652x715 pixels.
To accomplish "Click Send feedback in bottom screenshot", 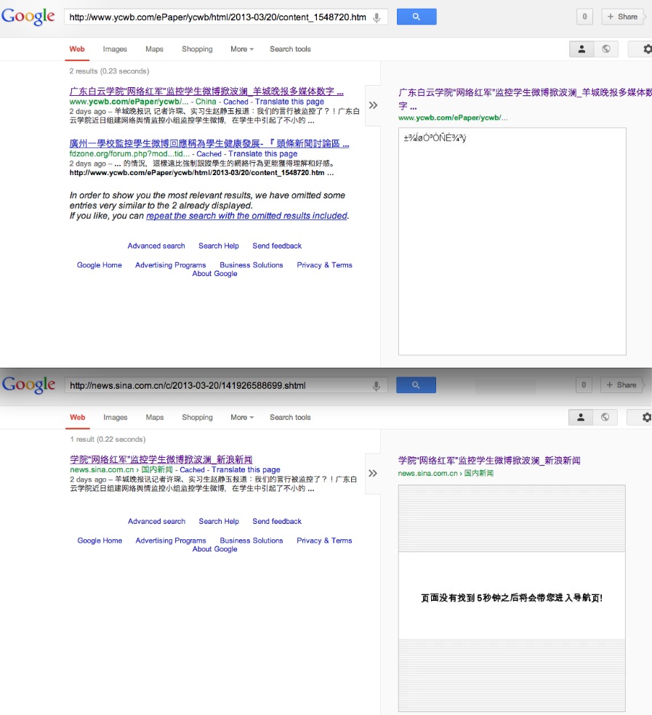I will point(277,521).
